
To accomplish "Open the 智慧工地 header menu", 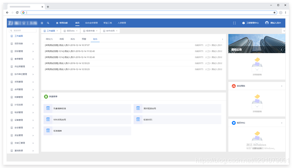I will (x=108, y=23).
